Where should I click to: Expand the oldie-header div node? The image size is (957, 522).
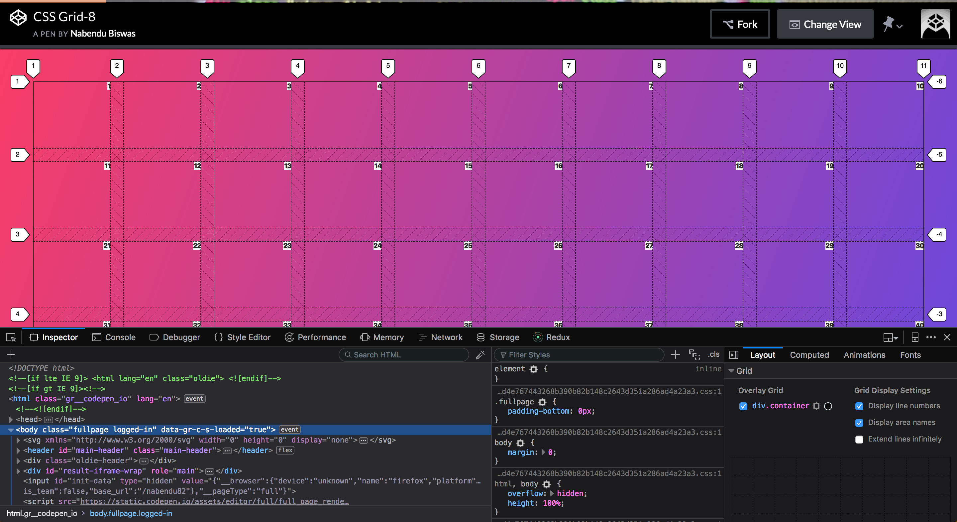[18, 460]
